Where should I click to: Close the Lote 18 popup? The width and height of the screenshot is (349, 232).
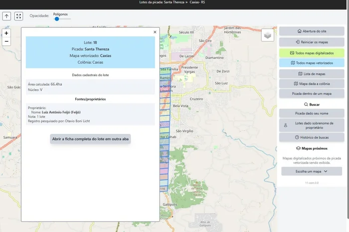(x=155, y=32)
